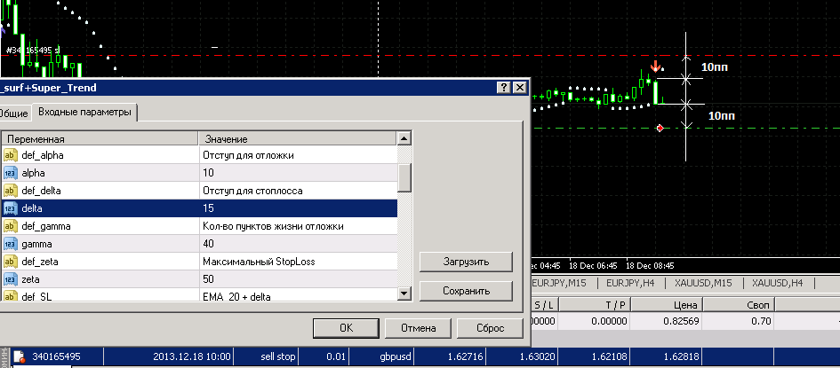Click the parameters list scrollbar thumb
The height and width of the screenshot is (368, 840).
(404, 178)
